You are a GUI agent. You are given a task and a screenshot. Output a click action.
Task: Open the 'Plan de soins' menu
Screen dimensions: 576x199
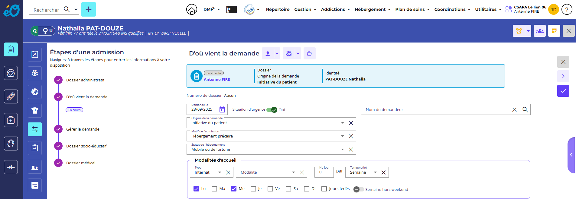tap(412, 9)
